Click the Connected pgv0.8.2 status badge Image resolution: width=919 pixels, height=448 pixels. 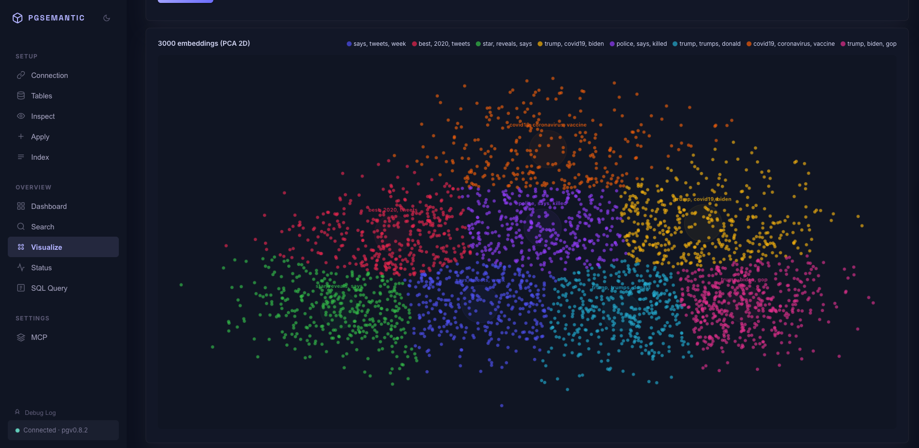63,430
